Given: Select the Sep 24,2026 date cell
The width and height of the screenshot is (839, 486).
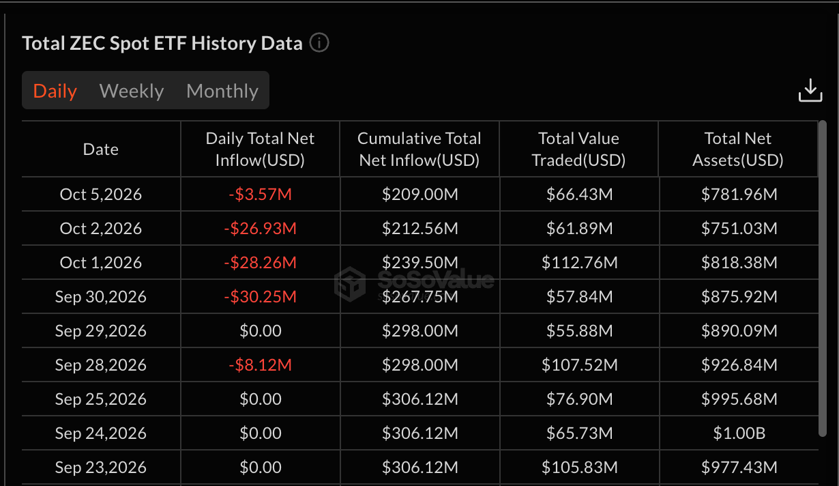Looking at the screenshot, I should point(101,433).
